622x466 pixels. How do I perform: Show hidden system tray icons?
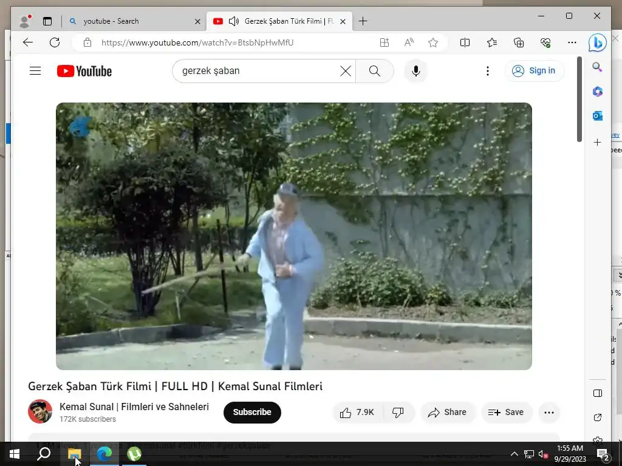pos(514,454)
